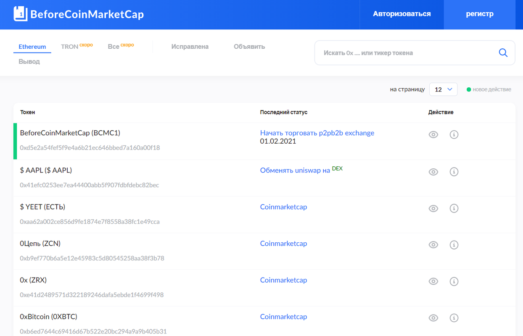Click the search magnifier icon

pyautogui.click(x=503, y=52)
